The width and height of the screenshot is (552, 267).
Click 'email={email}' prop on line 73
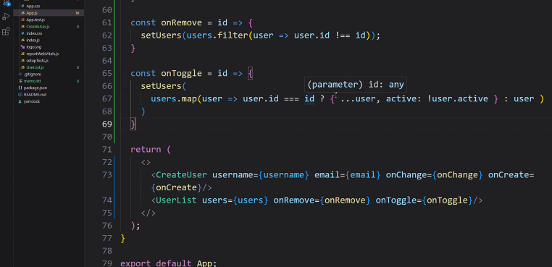pyautogui.click(x=348, y=174)
